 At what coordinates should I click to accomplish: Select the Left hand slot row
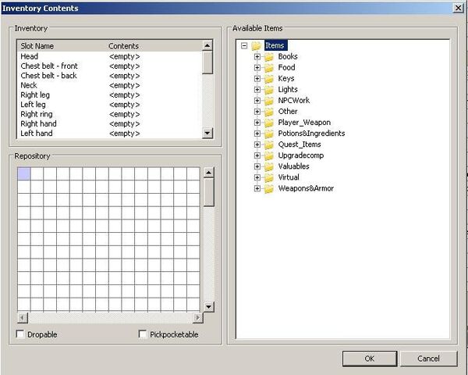point(109,134)
